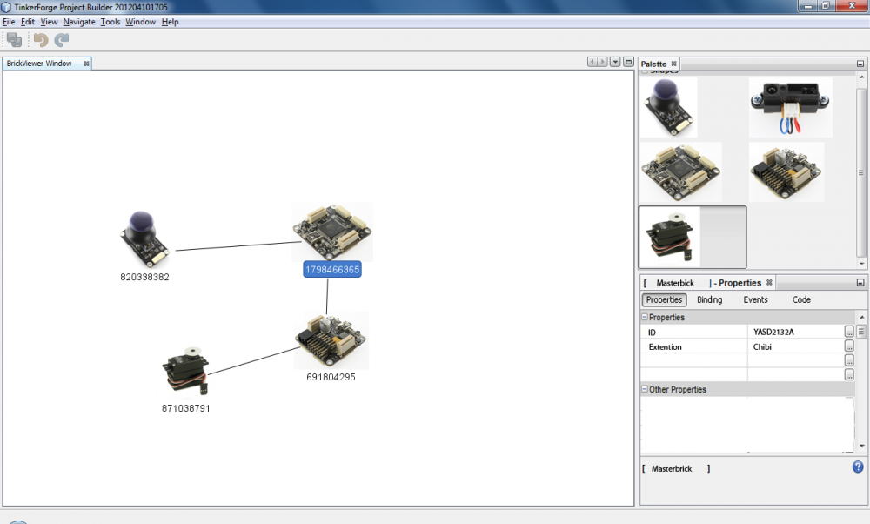Minimize the Palette panel
The width and height of the screenshot is (870, 524).
coord(860,64)
